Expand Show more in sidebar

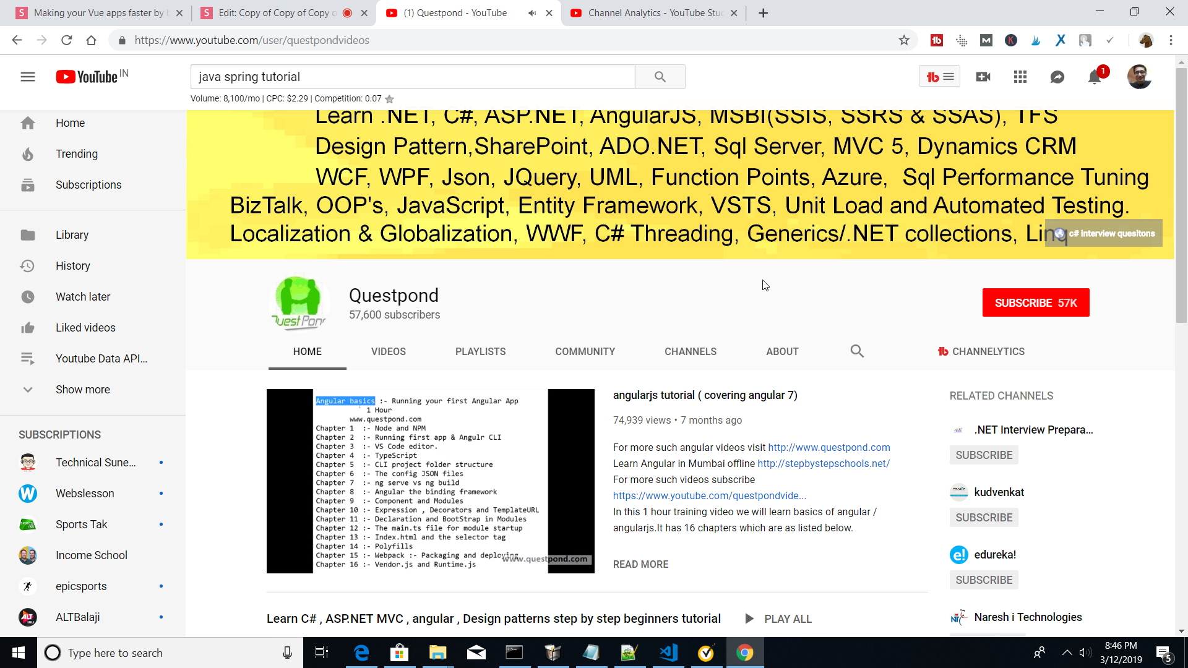pyautogui.click(x=82, y=390)
